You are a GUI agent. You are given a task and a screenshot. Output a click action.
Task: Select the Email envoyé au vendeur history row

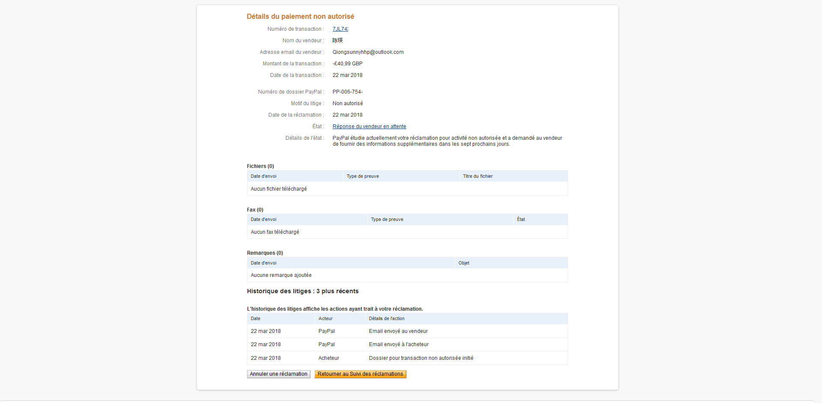[398, 331]
